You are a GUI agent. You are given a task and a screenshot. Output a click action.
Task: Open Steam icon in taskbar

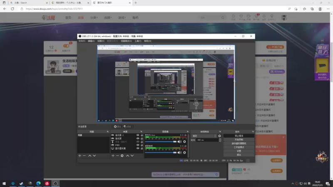coord(21,184)
